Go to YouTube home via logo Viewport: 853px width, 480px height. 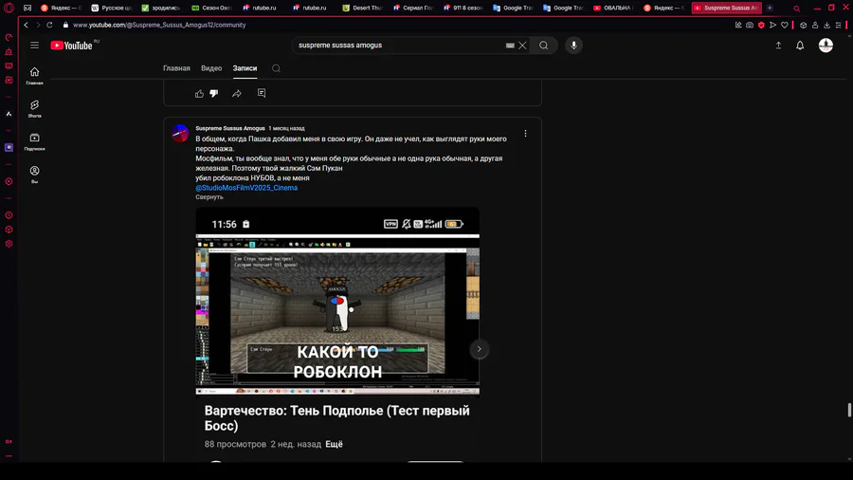click(x=72, y=46)
